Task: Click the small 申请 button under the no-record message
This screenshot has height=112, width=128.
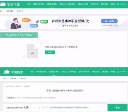Action: [x=50, y=52]
